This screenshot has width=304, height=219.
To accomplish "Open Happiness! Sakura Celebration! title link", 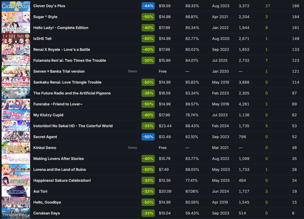I will 62,180.
